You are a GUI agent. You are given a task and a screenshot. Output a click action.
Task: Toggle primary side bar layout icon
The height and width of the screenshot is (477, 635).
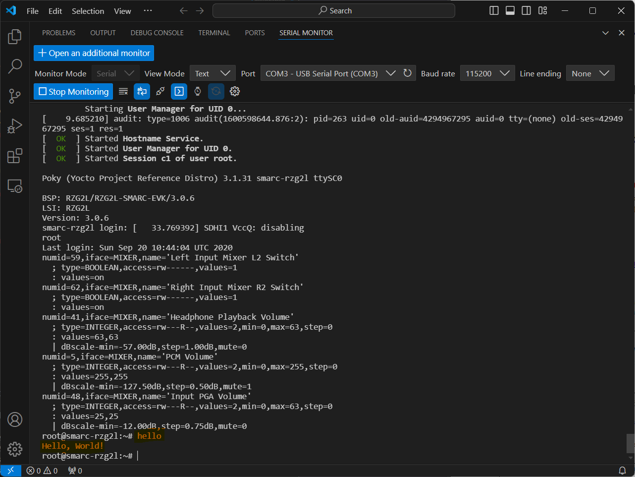[494, 10]
